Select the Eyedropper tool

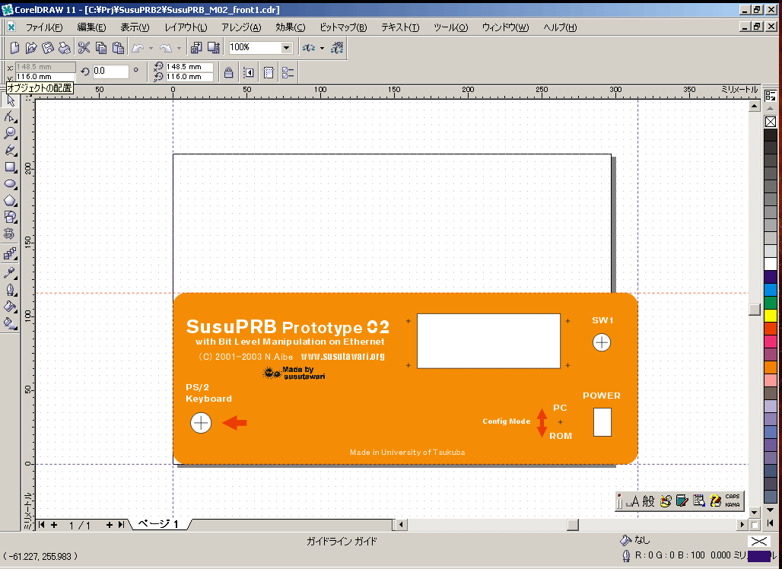point(10,272)
